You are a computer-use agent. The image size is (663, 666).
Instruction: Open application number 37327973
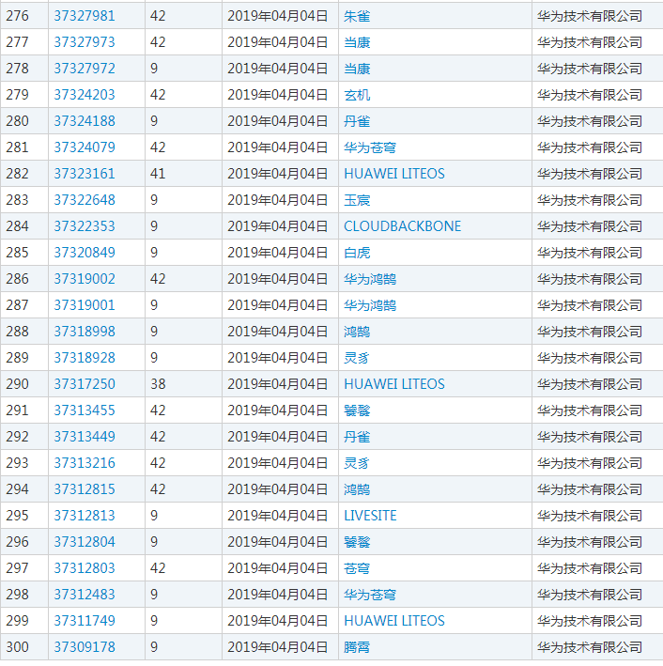tap(85, 42)
